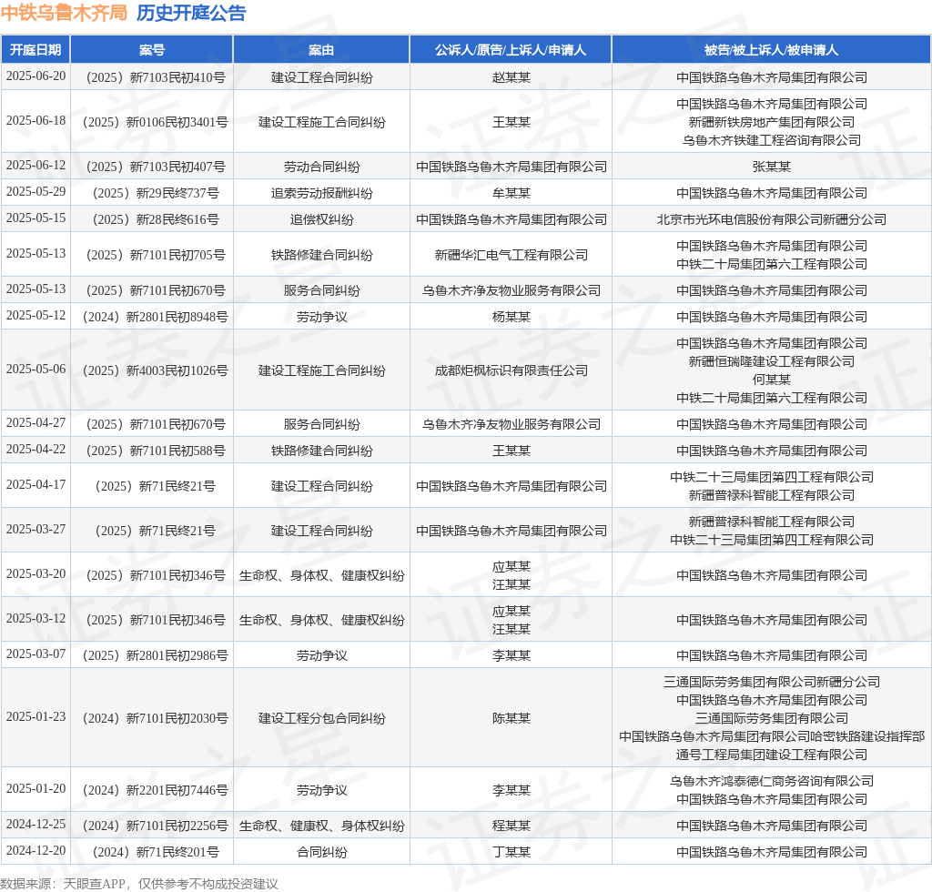
Task: Click defendant 三通国际劳务集团有限公司新疆分公司
Action: (x=771, y=682)
